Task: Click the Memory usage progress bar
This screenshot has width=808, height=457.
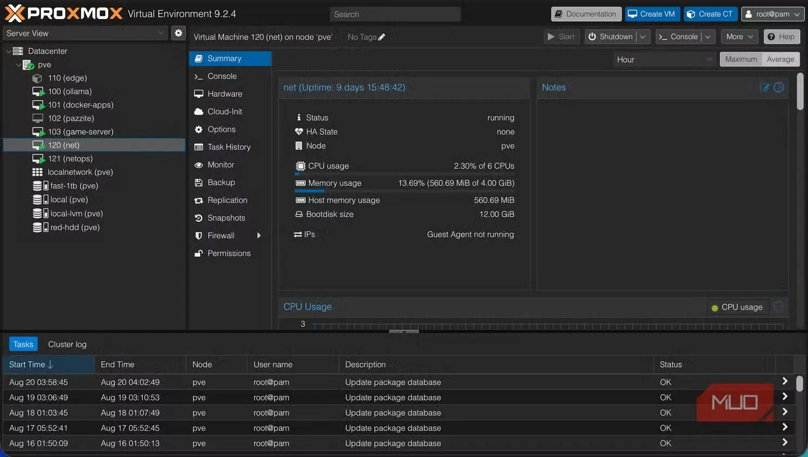Action: (405, 191)
